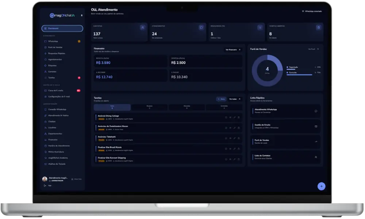The height and width of the screenshot is (219, 365).
Task: Click the Nova task button
Action: pyautogui.click(x=221, y=99)
